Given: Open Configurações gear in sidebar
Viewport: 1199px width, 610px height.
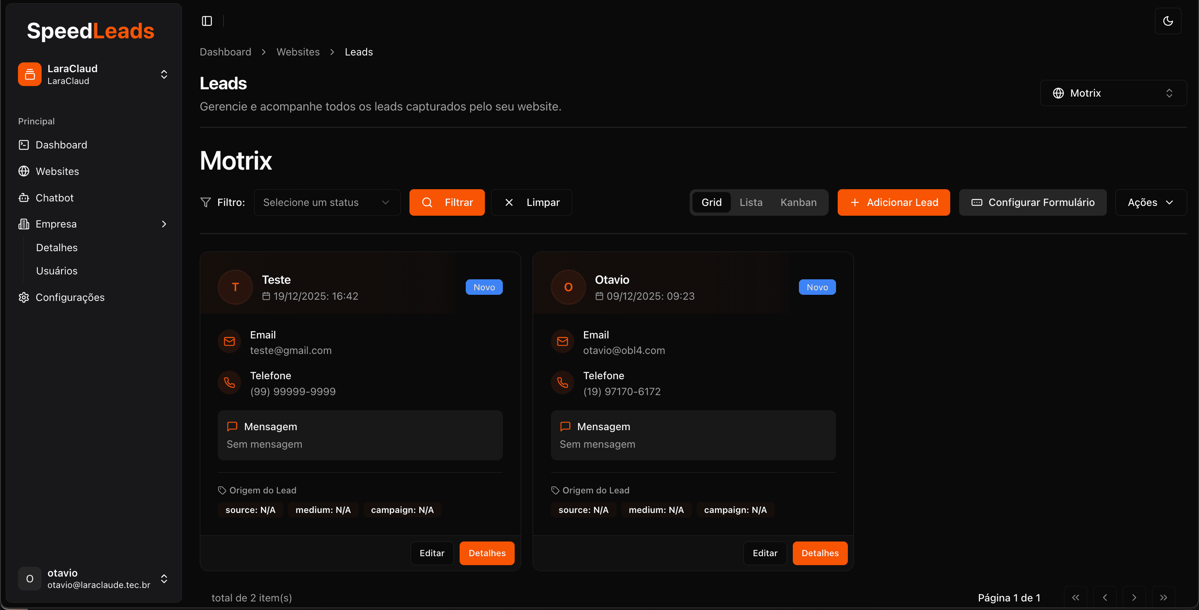Looking at the screenshot, I should (70, 297).
